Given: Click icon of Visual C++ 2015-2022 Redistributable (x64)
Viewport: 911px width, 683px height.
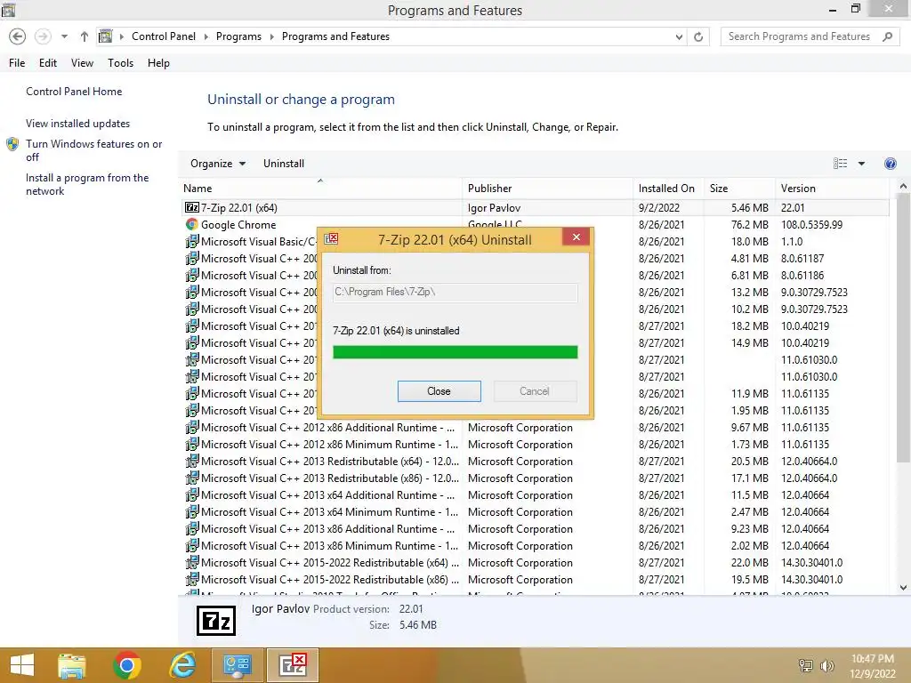Looking at the screenshot, I should point(192,562).
